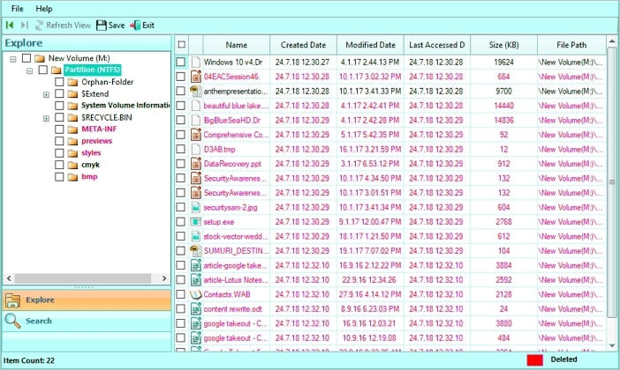Expand the $Extend folder node
The image size is (620, 370).
46,93
